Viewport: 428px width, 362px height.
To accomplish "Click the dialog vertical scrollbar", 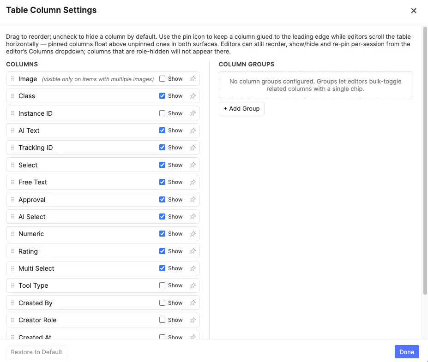I will click(425, 161).
